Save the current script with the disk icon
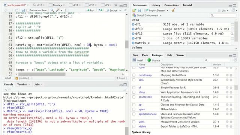The image size is (240, 135). click(x=23, y=10)
